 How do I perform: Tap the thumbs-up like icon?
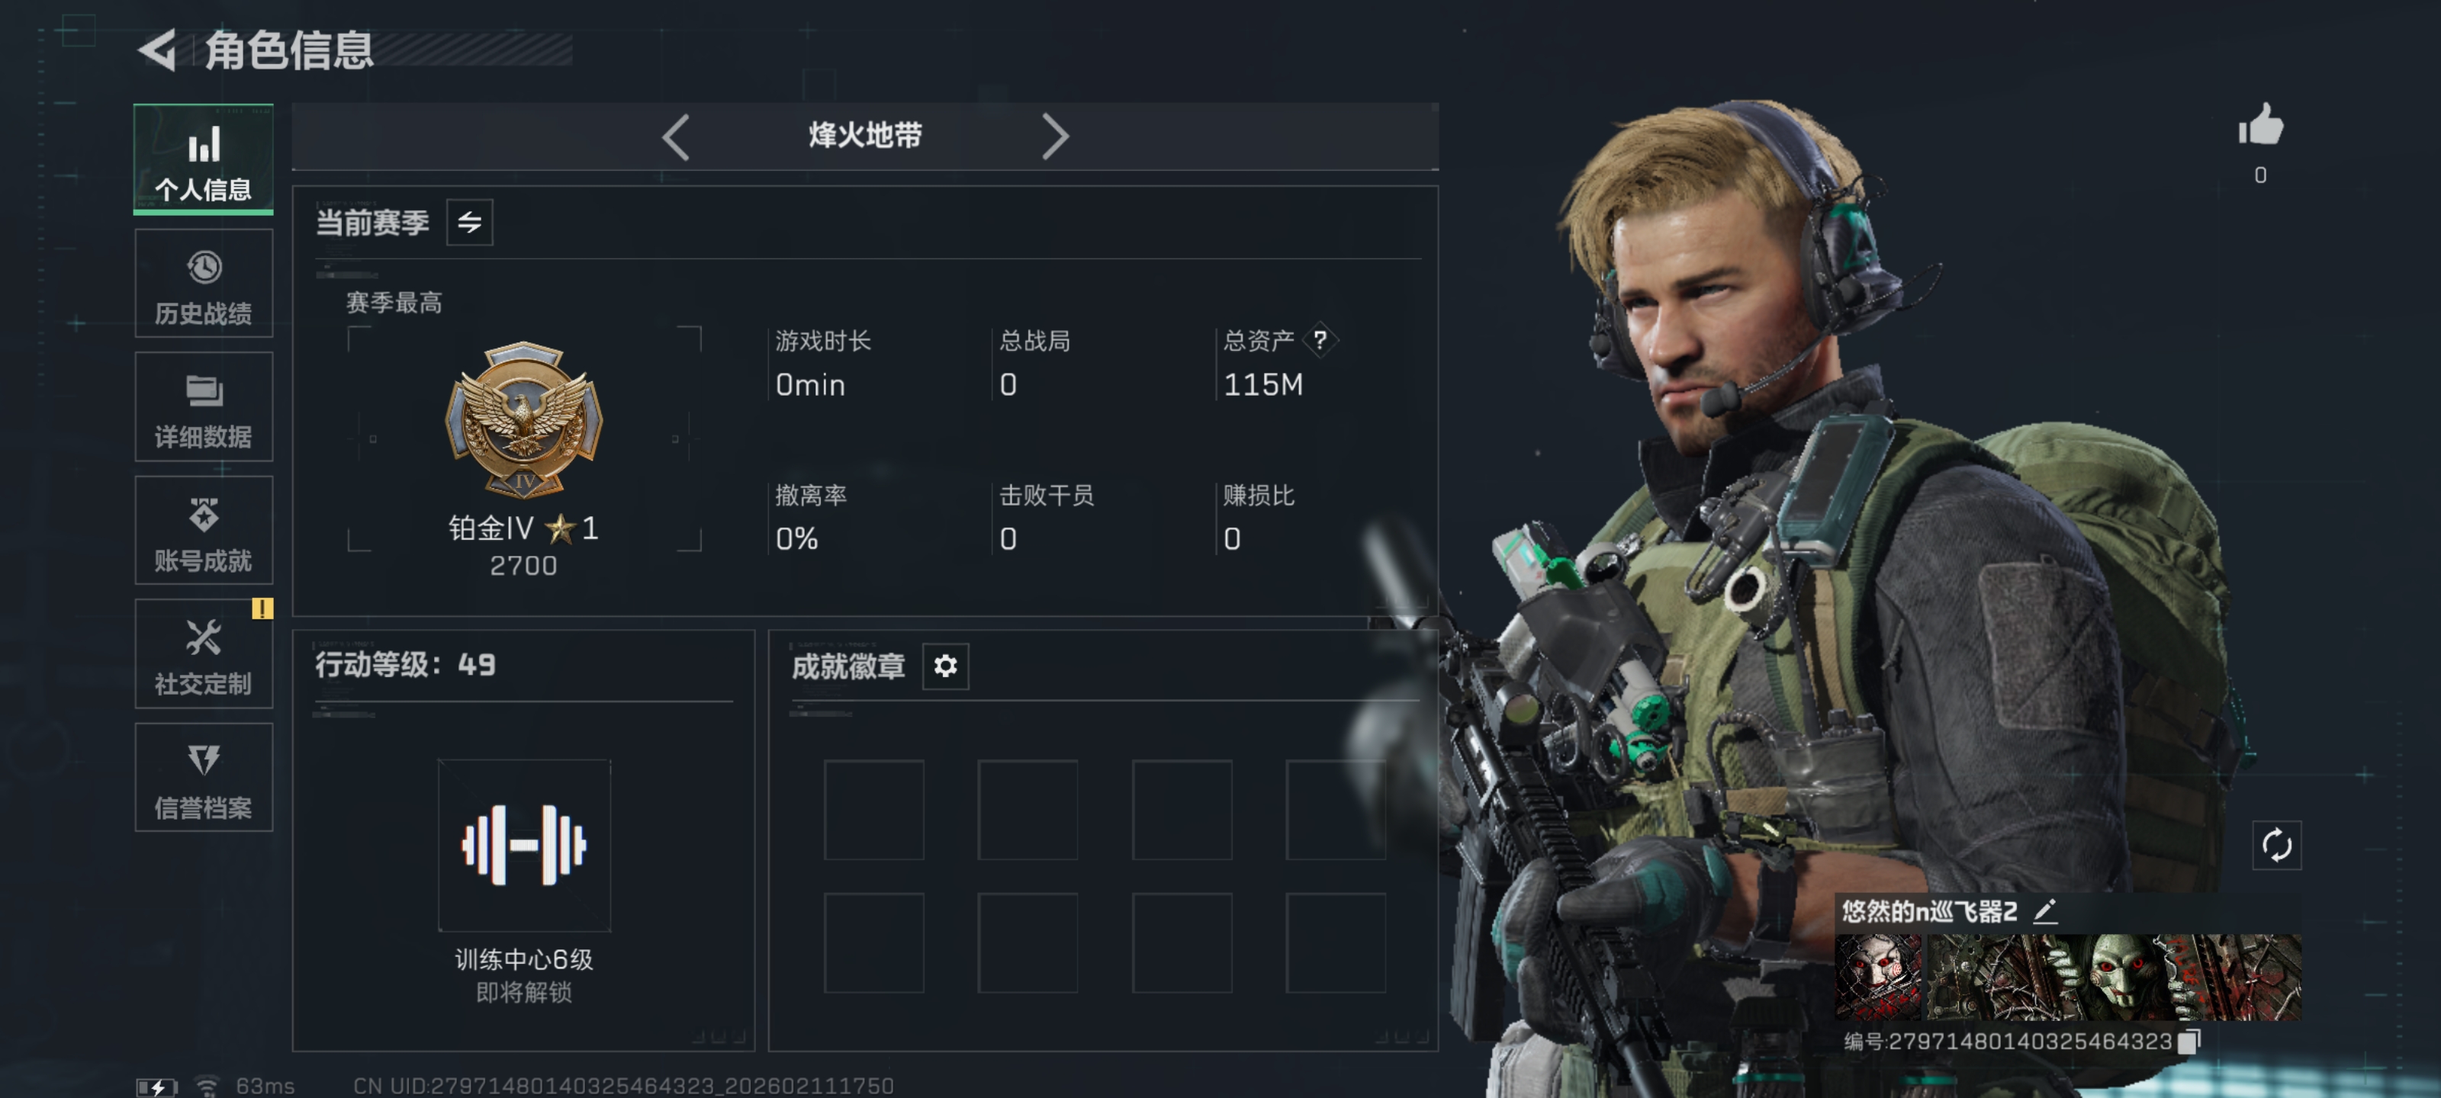(2261, 125)
